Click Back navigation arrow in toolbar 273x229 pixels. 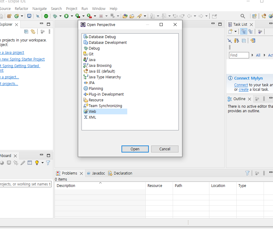(189, 16)
